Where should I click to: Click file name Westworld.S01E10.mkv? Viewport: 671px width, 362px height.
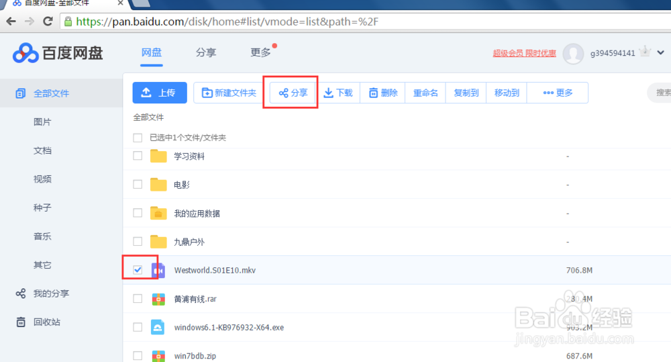(215, 270)
